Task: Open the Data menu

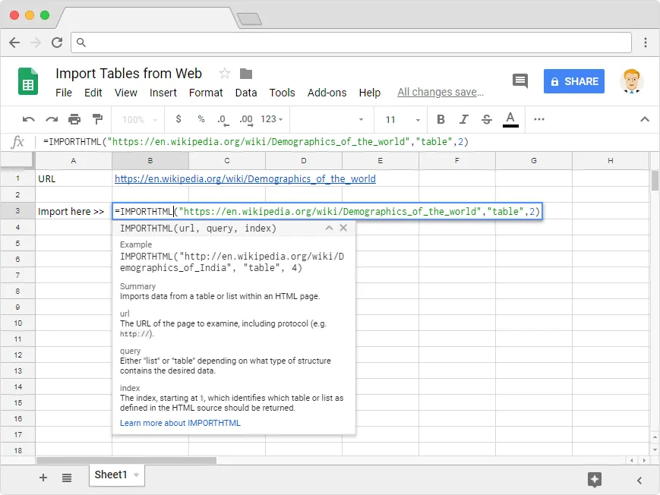Action: (246, 93)
